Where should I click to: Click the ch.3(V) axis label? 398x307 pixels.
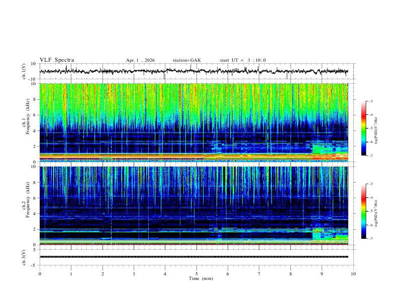point(25,256)
